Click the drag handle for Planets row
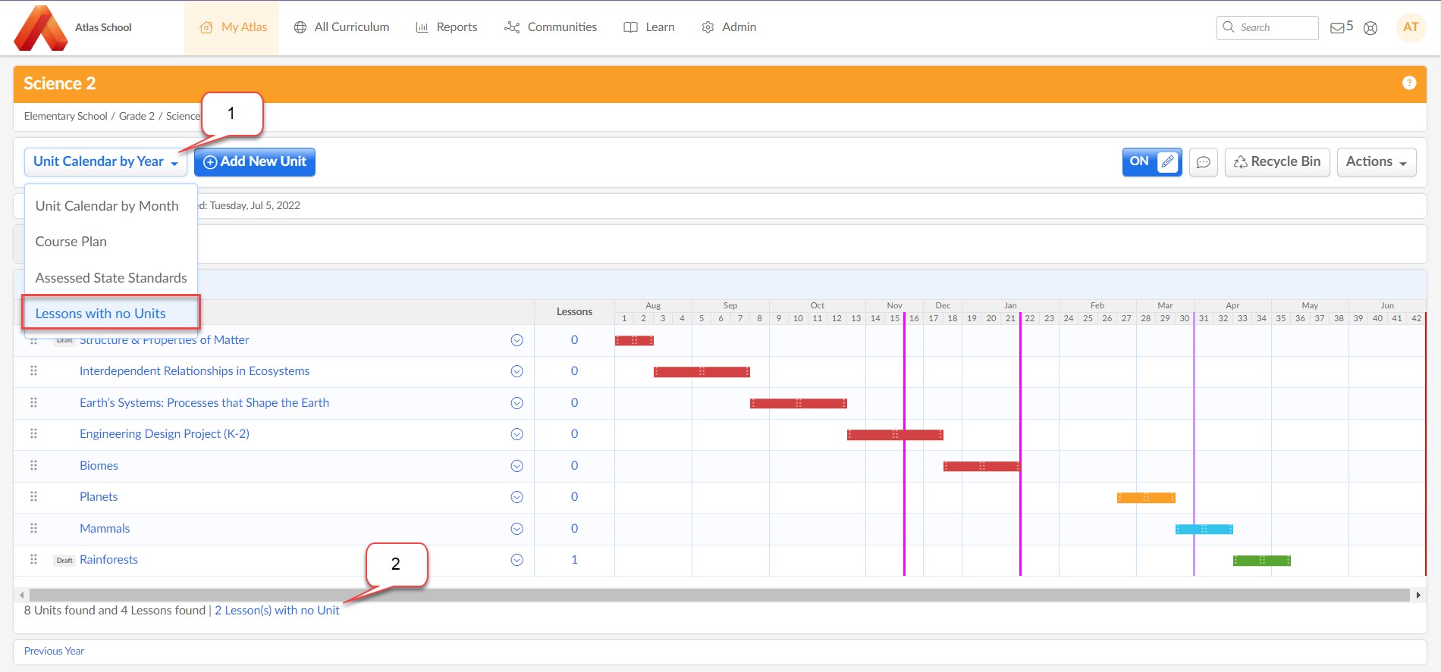The width and height of the screenshot is (1441, 672). (x=33, y=497)
